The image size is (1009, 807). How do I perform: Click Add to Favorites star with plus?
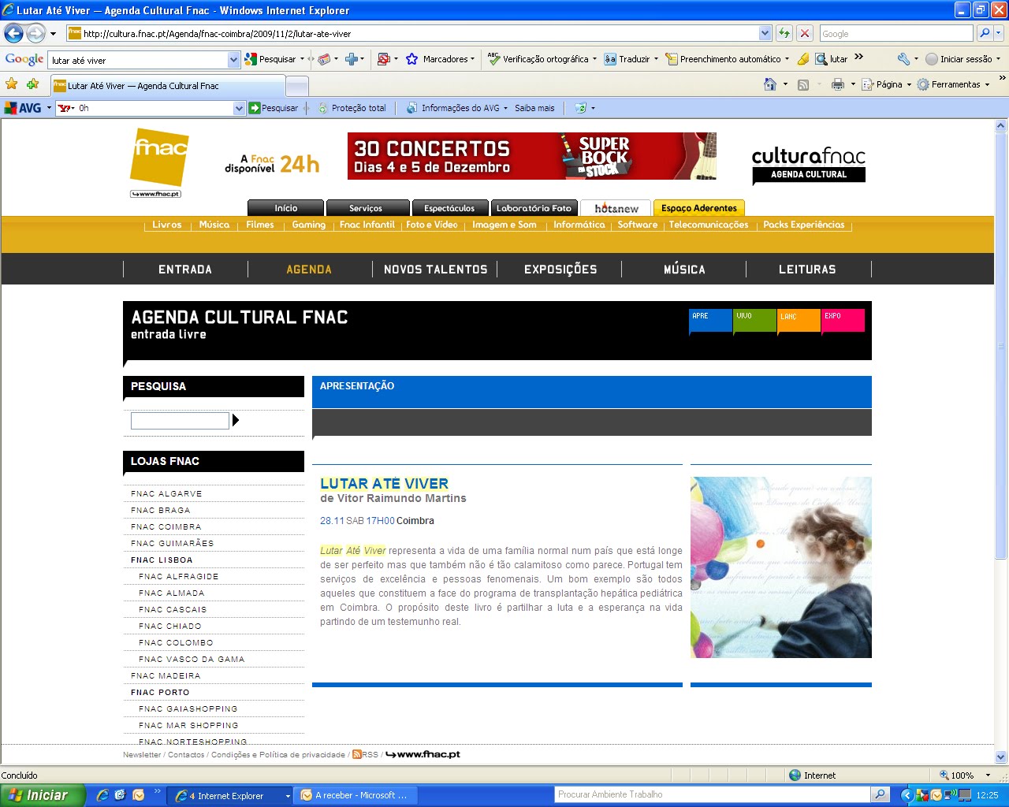pos(32,84)
